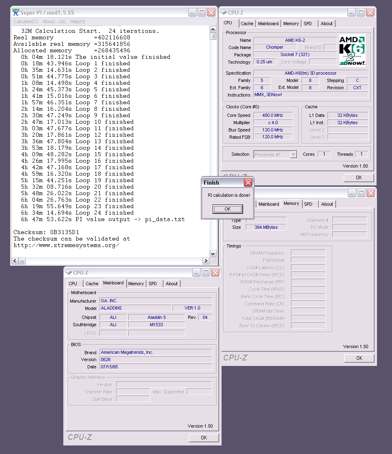Click the processor Name field AMD K6-2
Viewport: 392px width, 454px height.
295,40
